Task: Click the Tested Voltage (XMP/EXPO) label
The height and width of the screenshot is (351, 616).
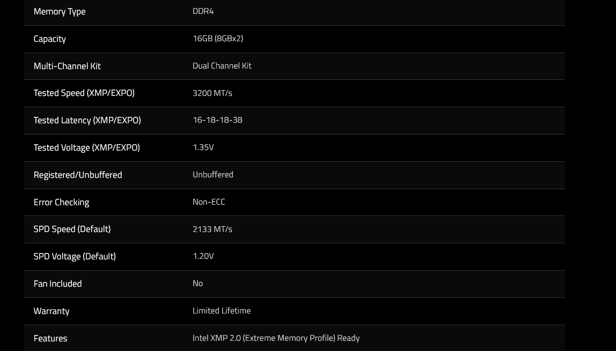Action: 87,147
